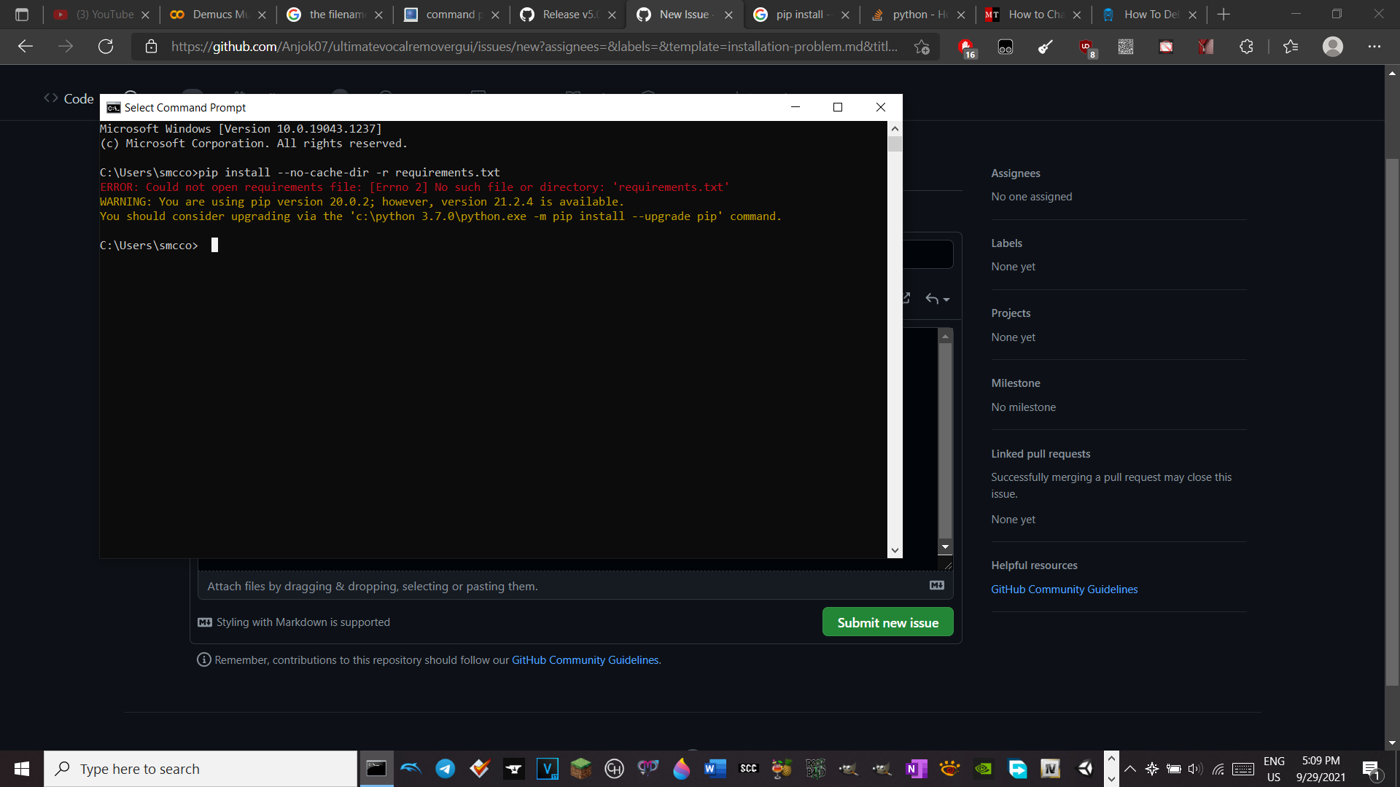The width and height of the screenshot is (1400, 787).
Task: Open Microsoft Word from the taskbar
Action: click(x=715, y=768)
